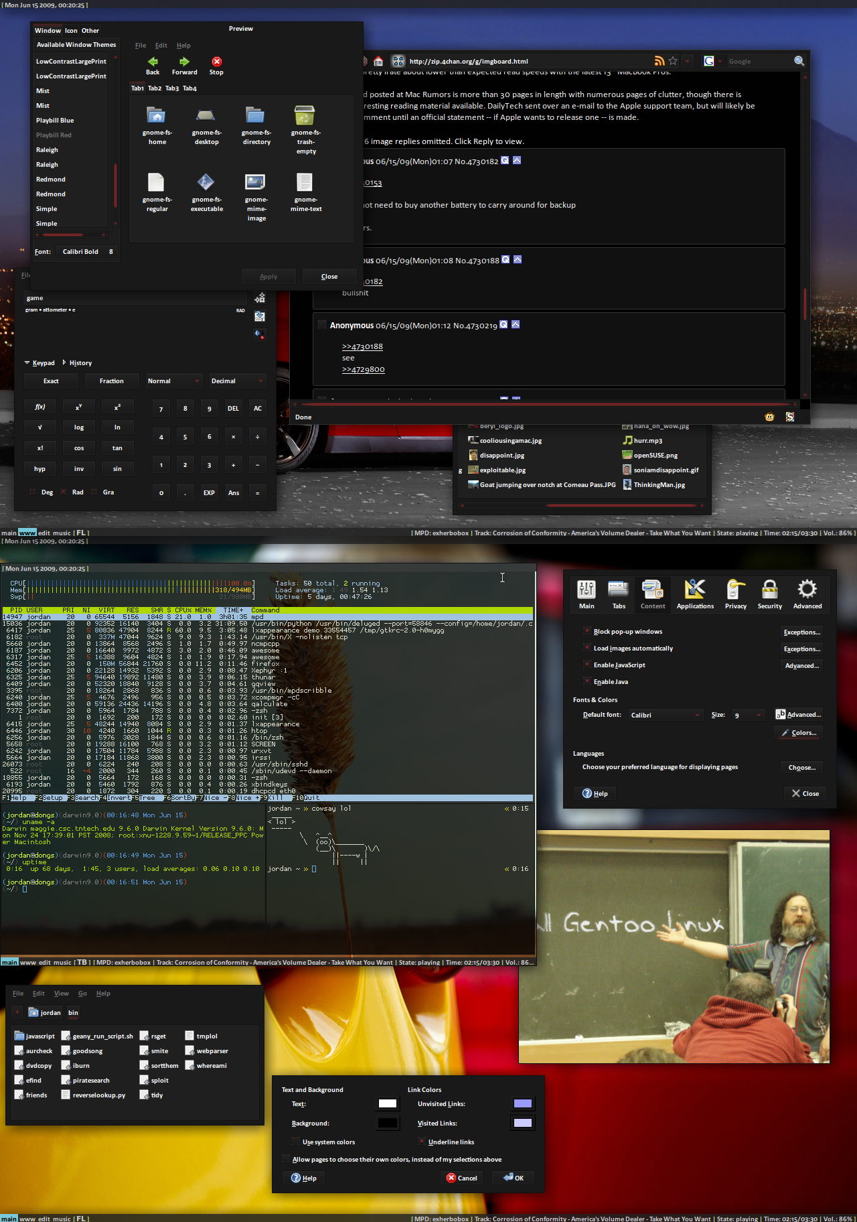857x1222 pixels.
Task: Open the Applications preferences pane icon
Action: click(695, 590)
